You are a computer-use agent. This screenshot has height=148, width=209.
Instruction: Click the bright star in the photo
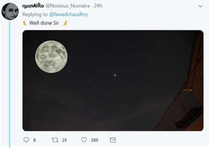(x=115, y=75)
